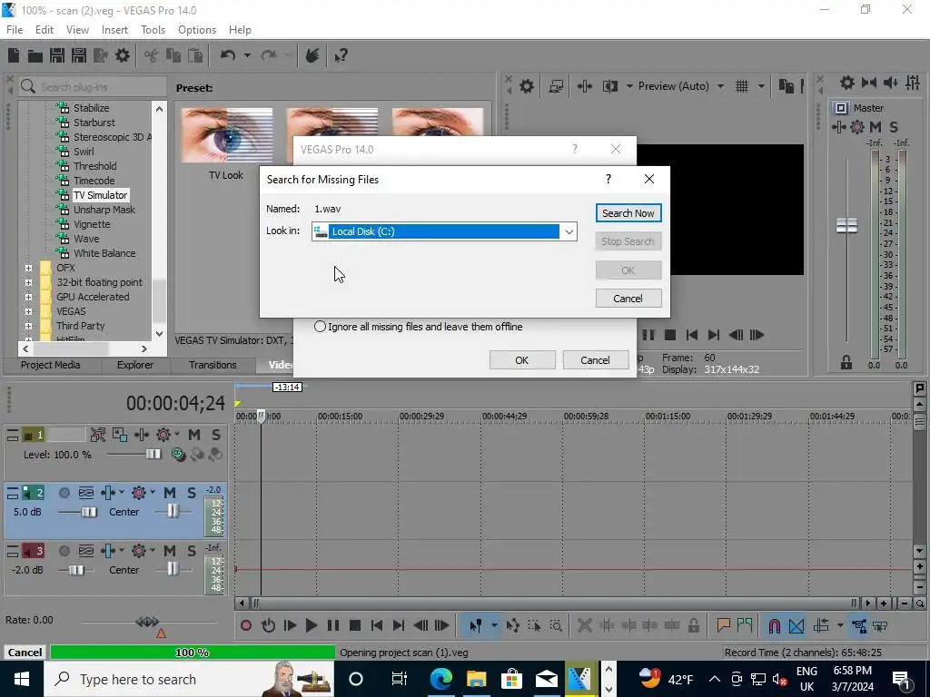Image resolution: width=930 pixels, height=697 pixels.
Task: Click Cancel button in the status bar
Action: coord(25,653)
